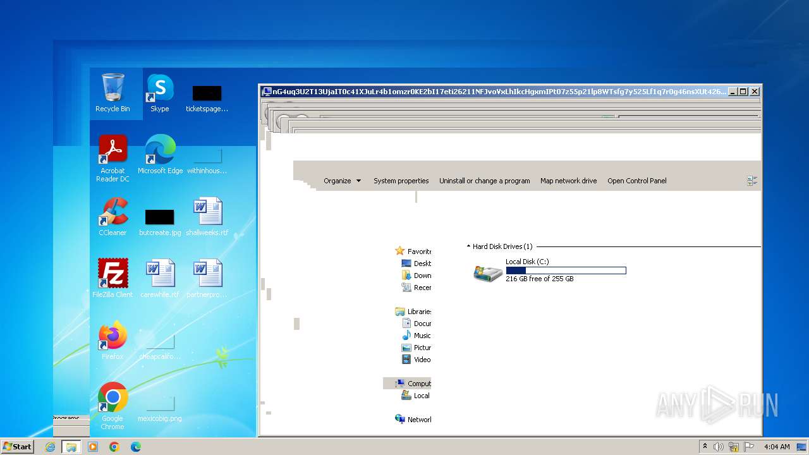Select Local Disk under Computer in the sidebar
The width and height of the screenshot is (809, 455).
[x=417, y=396]
